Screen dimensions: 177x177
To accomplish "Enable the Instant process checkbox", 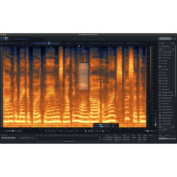I will [64, 131].
